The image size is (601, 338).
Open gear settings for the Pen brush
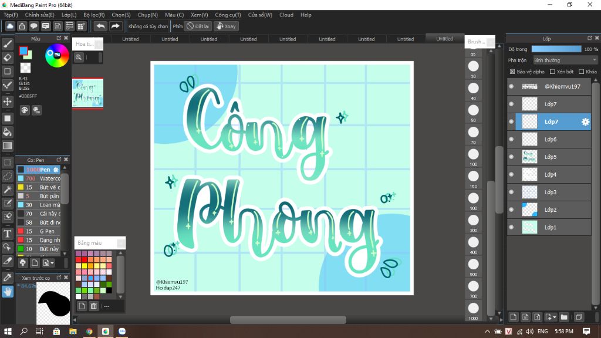(x=56, y=170)
